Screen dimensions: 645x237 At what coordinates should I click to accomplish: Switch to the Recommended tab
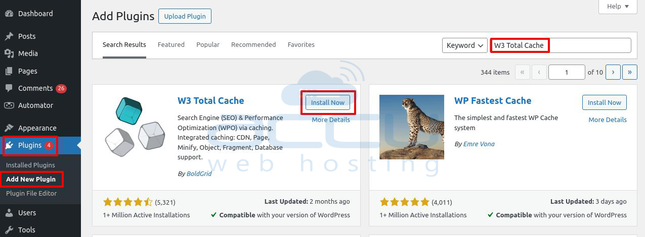(x=253, y=45)
